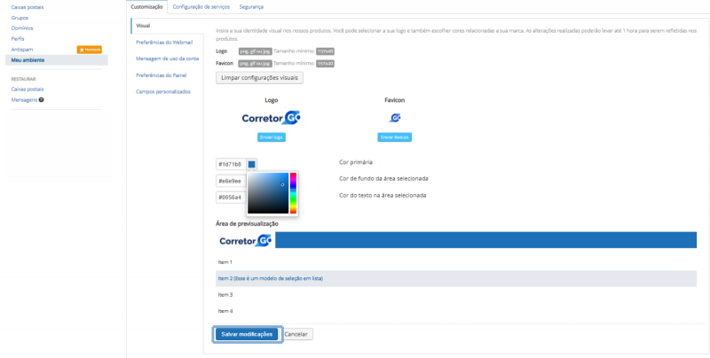Select Meu ambiente in the sidebar
Screen dimensions: 710x358
point(57,59)
